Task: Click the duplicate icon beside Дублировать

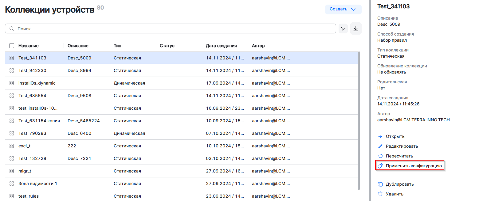Action: (x=380, y=184)
